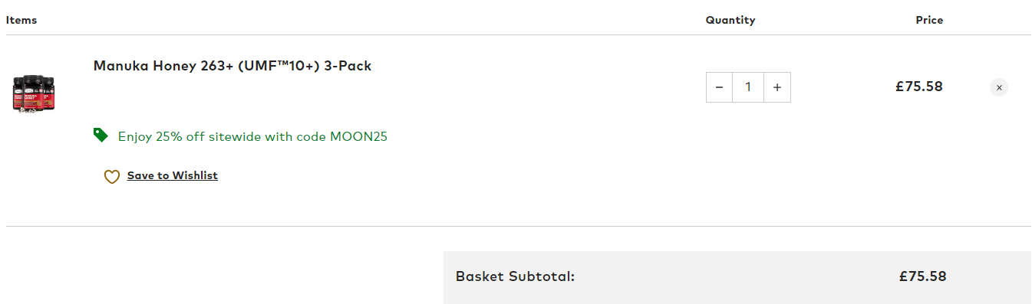Click the quantity input field showing 1
The height and width of the screenshot is (304, 1032).
click(748, 87)
